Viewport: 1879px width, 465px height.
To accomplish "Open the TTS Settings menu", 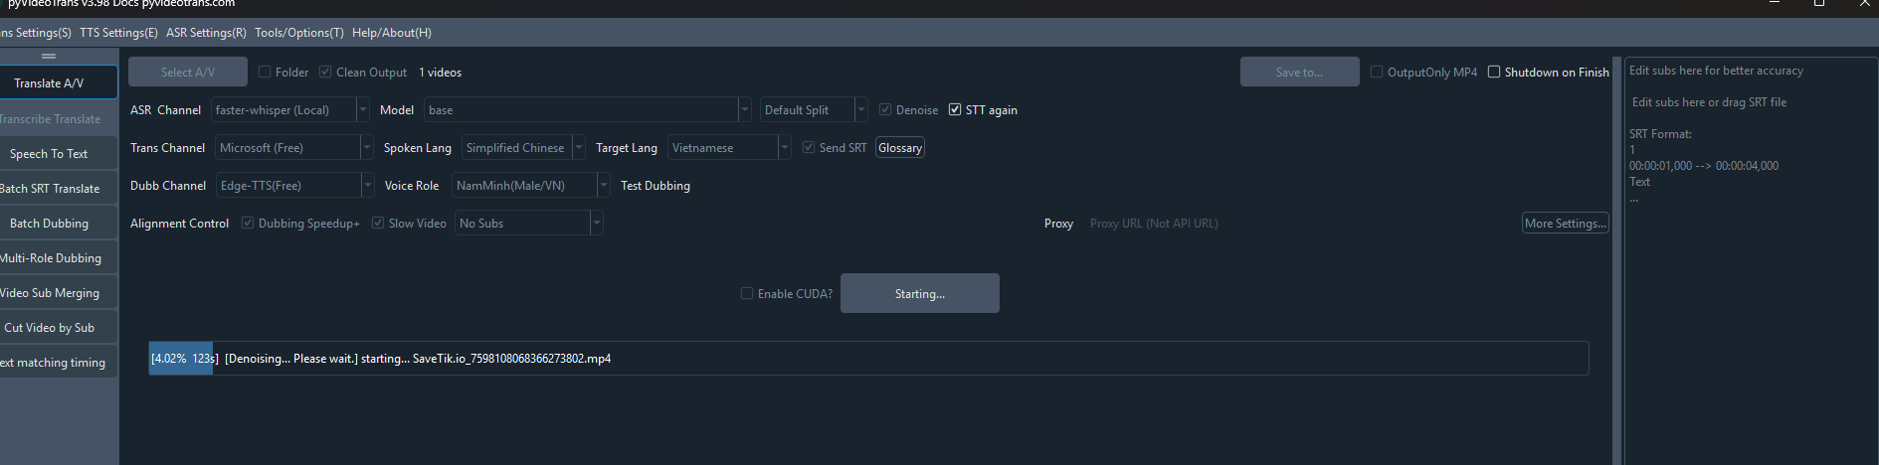I will pos(118,33).
